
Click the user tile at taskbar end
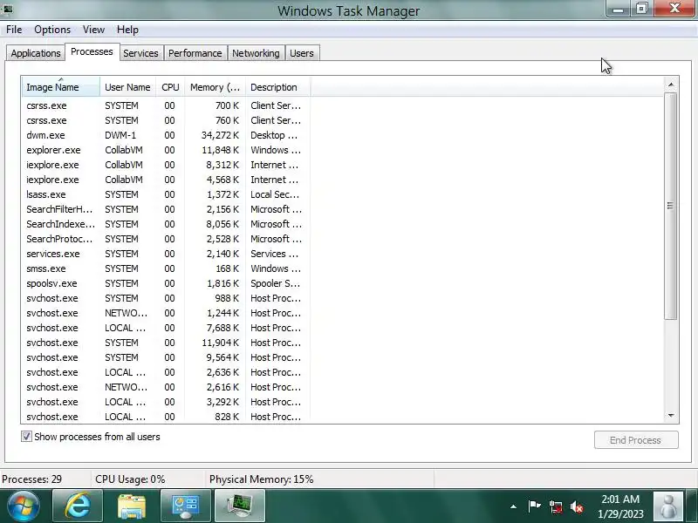pos(667,506)
